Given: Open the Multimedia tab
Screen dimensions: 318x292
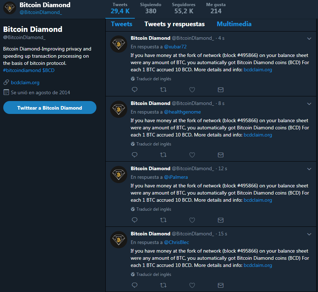Looking at the screenshot, I should 234,24.
